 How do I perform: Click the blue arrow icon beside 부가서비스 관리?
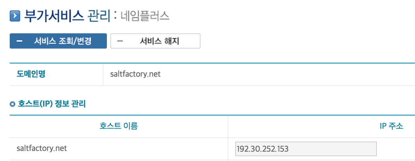coord(15,16)
